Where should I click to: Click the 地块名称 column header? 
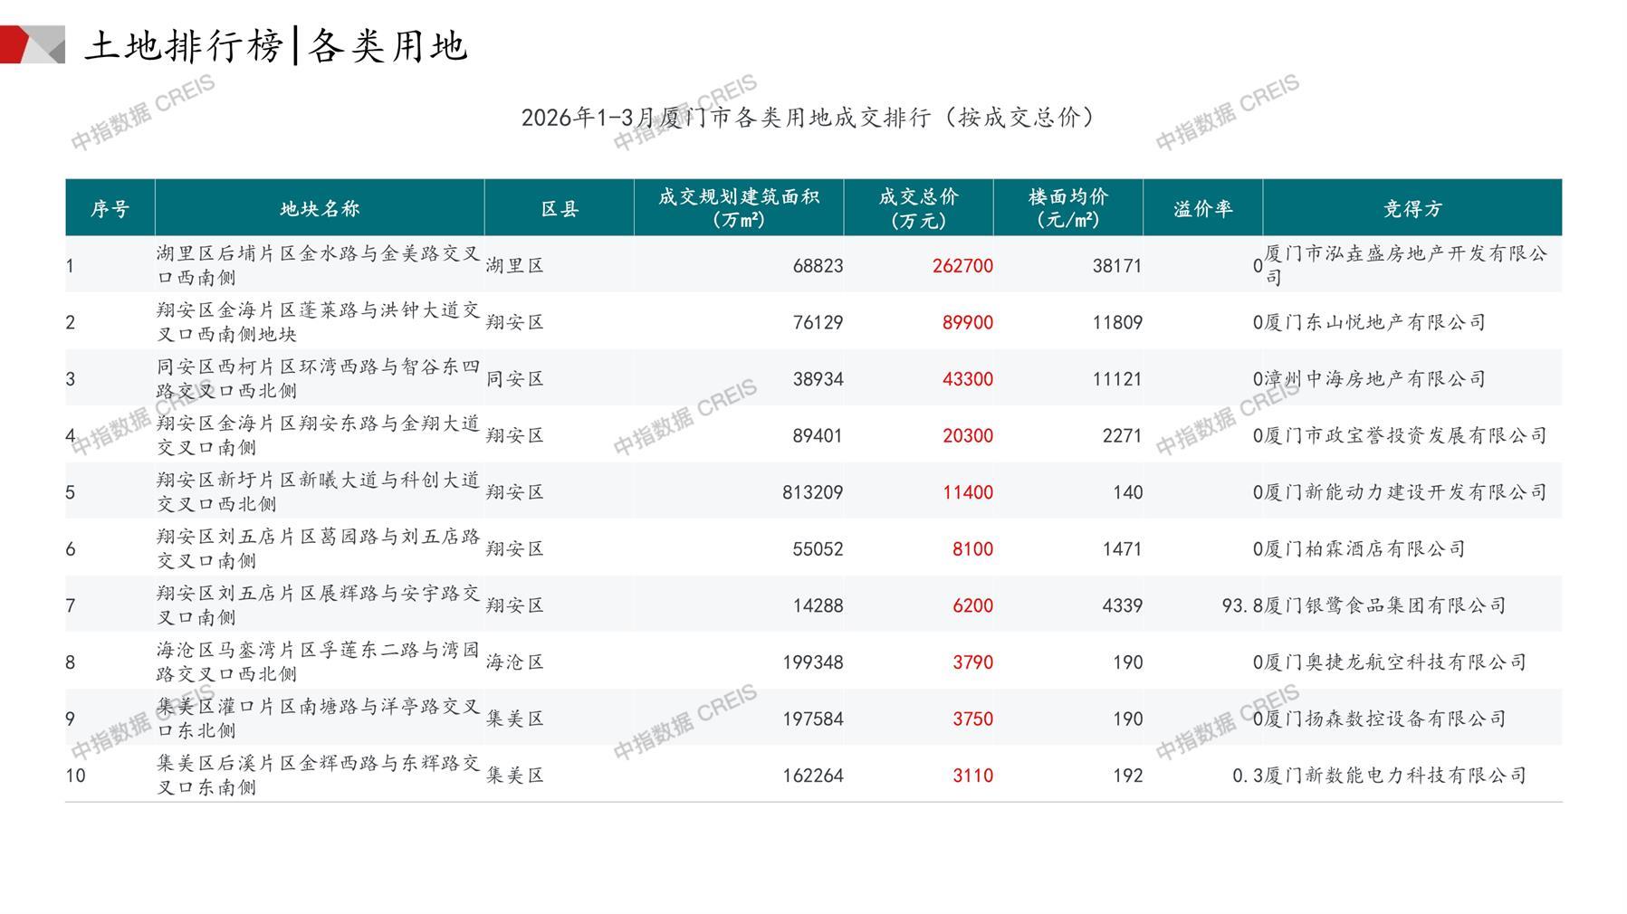coord(320,209)
